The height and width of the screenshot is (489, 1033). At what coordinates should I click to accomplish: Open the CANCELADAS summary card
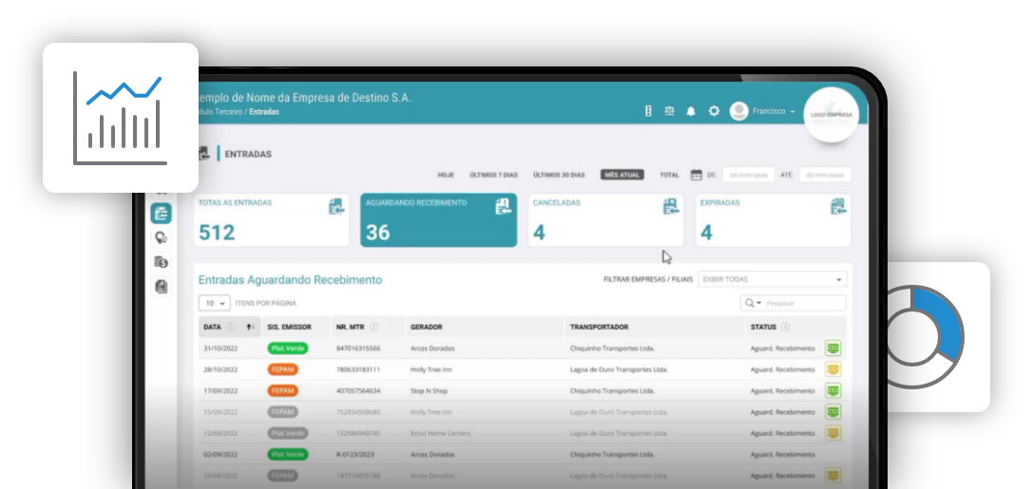[x=605, y=220]
